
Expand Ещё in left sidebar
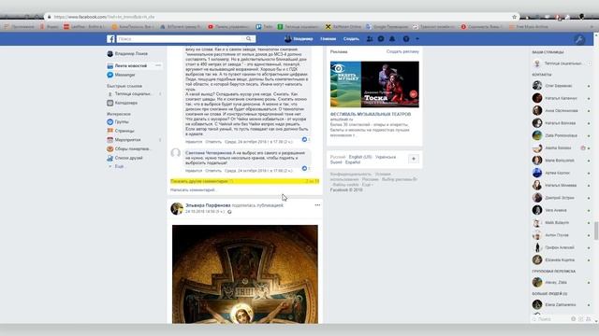coord(116,166)
